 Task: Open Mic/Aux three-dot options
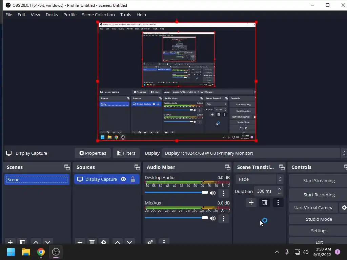pos(224,218)
